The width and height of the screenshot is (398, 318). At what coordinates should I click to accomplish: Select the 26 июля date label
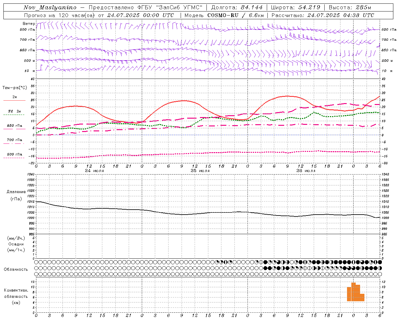point(306,170)
